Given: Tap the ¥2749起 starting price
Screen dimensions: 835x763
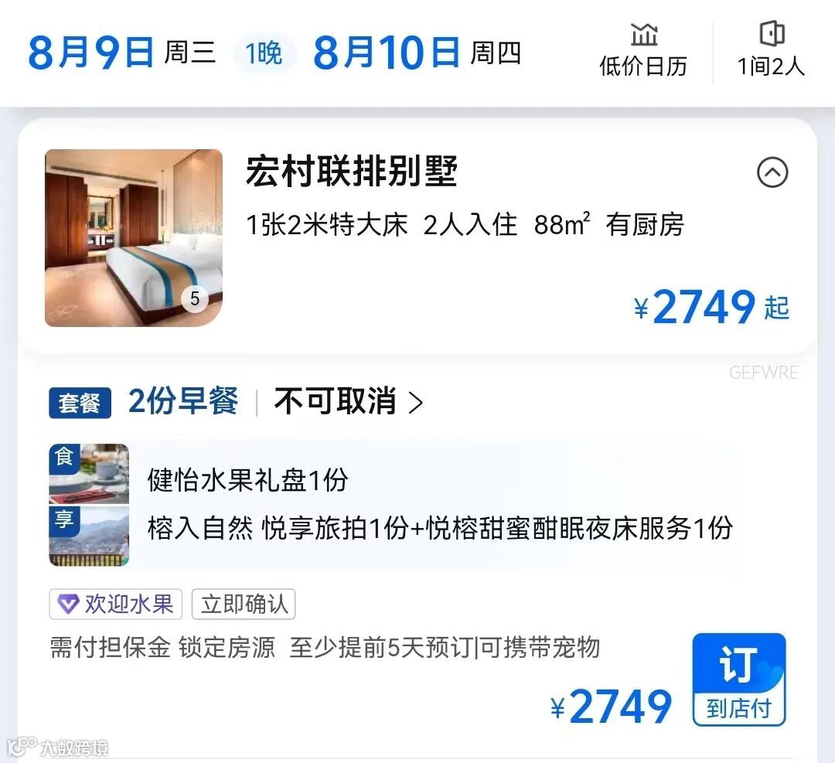Looking at the screenshot, I should pos(711,307).
